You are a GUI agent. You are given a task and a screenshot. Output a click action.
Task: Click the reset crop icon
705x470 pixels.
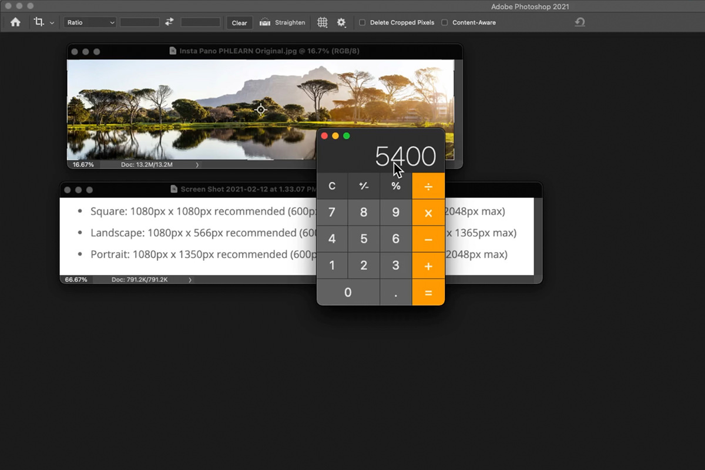tap(580, 22)
